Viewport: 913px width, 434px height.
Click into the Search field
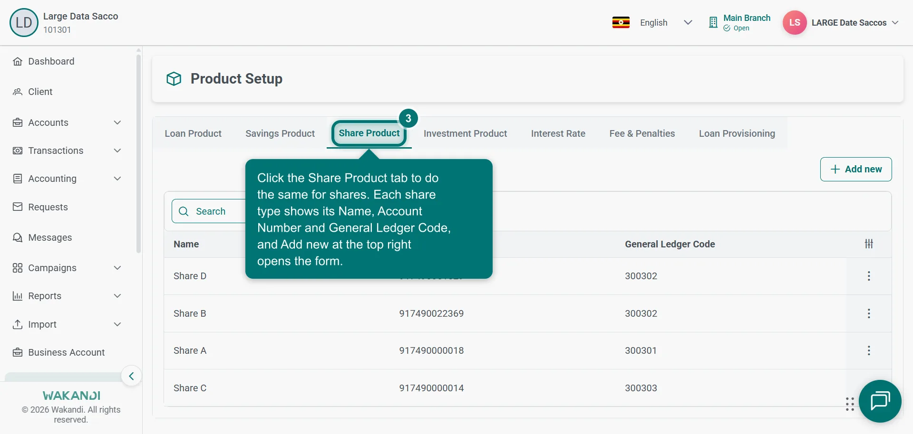coord(209,211)
